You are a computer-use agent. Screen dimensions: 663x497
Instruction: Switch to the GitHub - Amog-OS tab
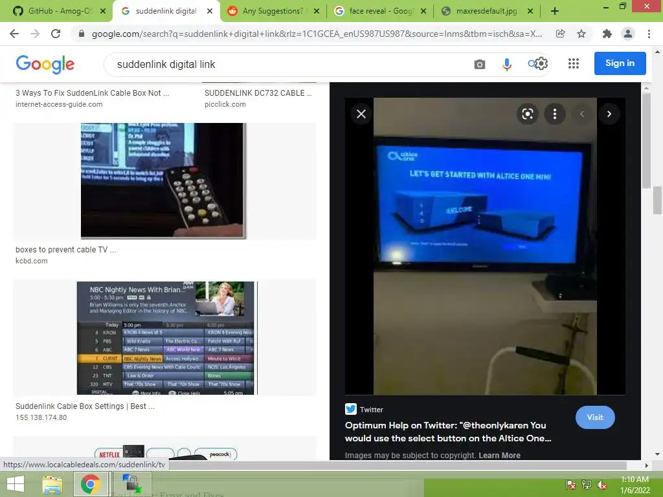click(x=60, y=11)
